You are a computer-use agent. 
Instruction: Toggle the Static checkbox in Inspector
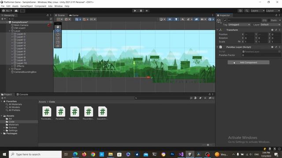pos(269,21)
